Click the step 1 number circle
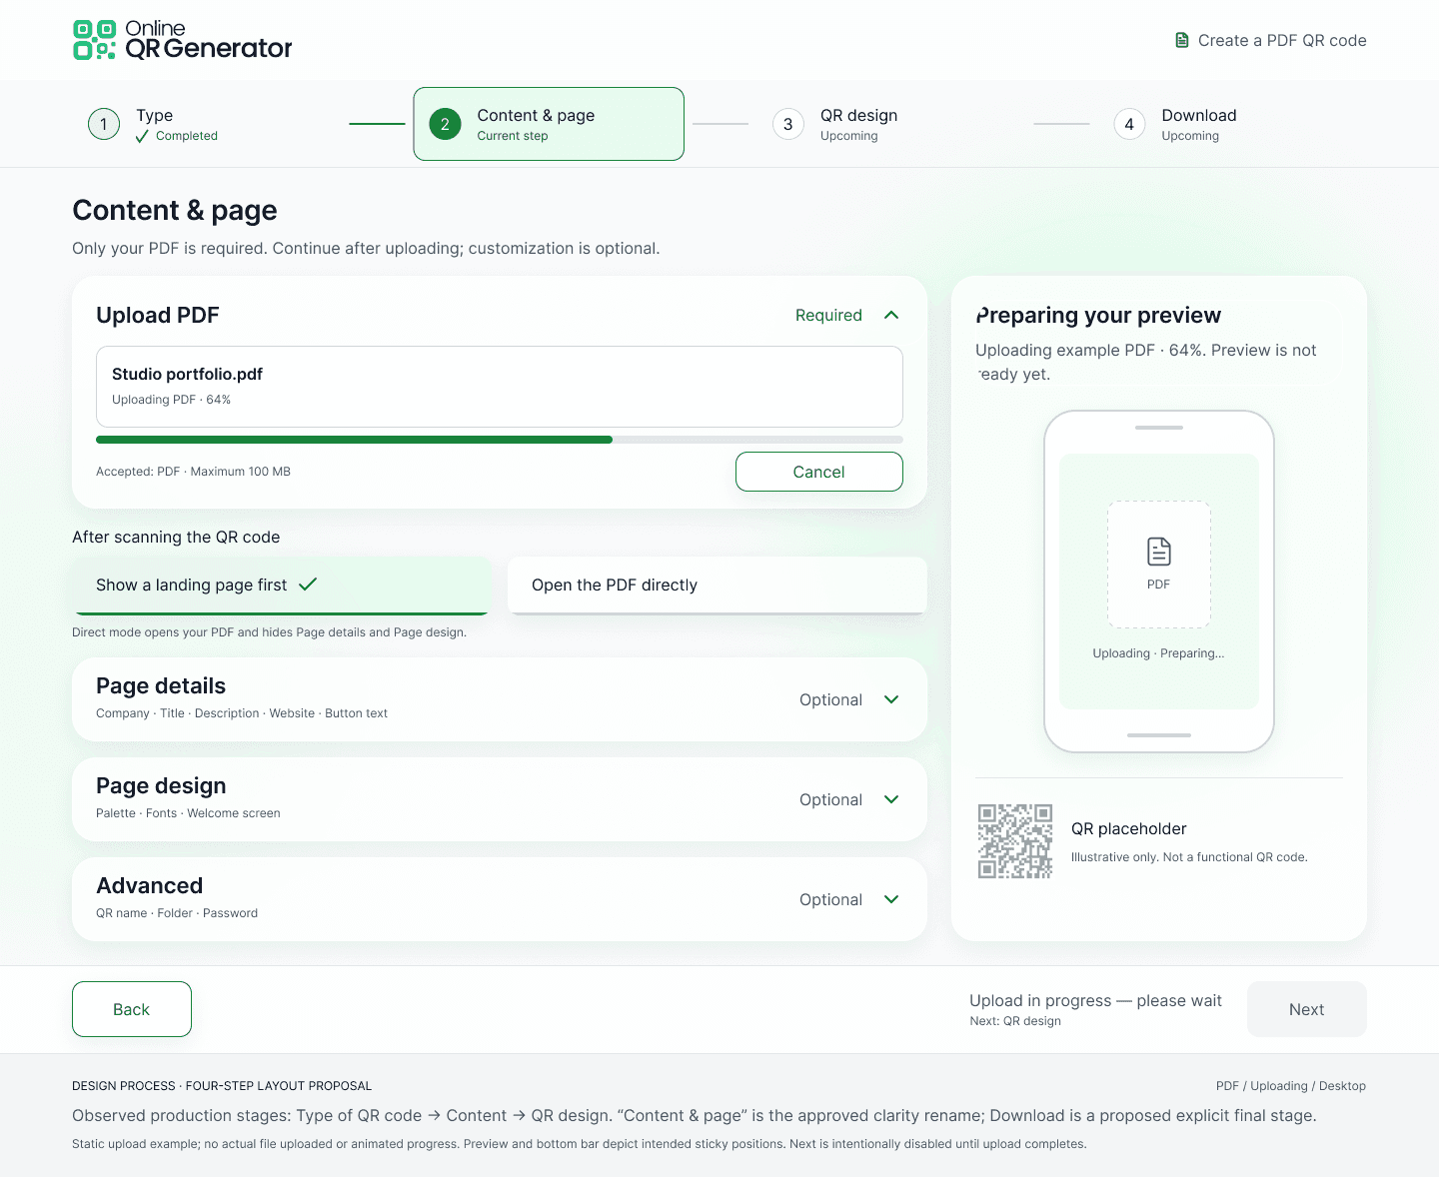This screenshot has height=1177, width=1439. (104, 124)
